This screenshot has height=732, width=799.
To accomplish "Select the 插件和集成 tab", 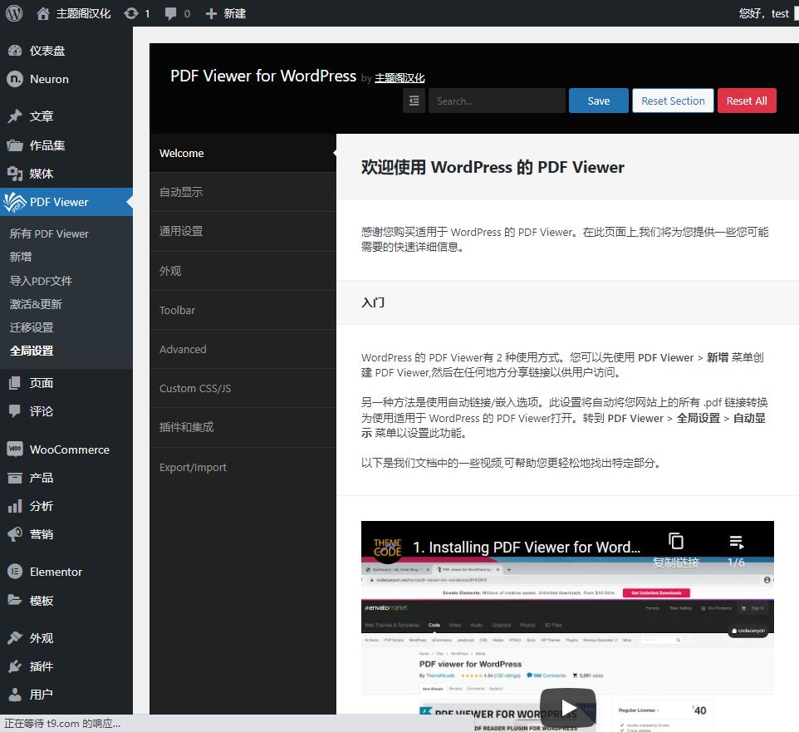I will click(243, 428).
